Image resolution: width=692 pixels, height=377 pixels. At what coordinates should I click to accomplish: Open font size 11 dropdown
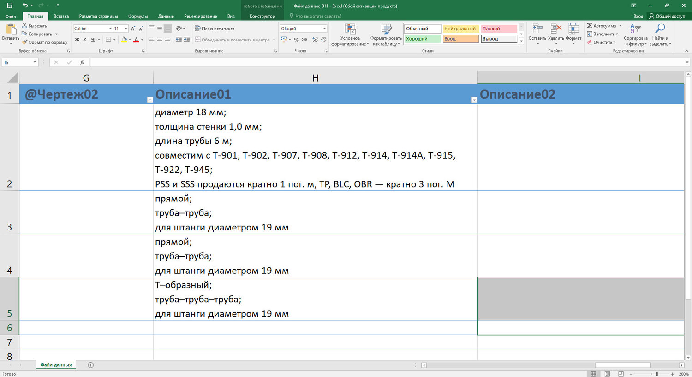(126, 29)
